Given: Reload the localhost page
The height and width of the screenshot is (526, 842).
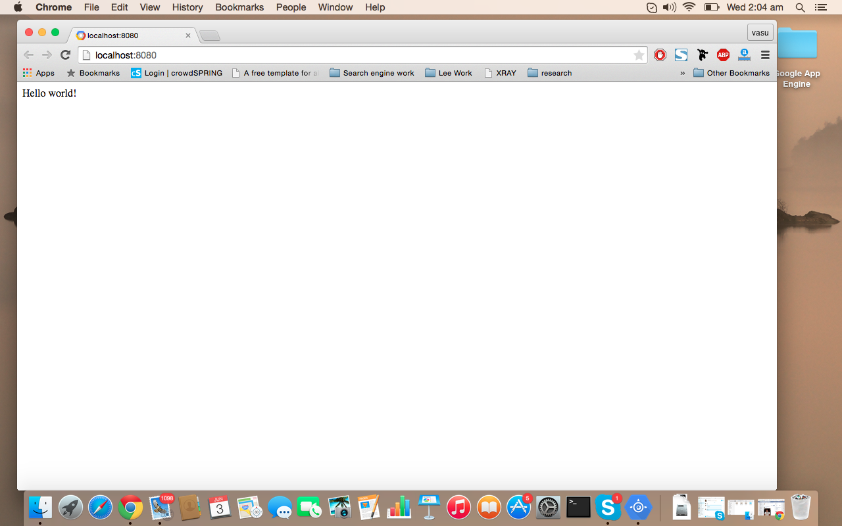Looking at the screenshot, I should [65, 55].
